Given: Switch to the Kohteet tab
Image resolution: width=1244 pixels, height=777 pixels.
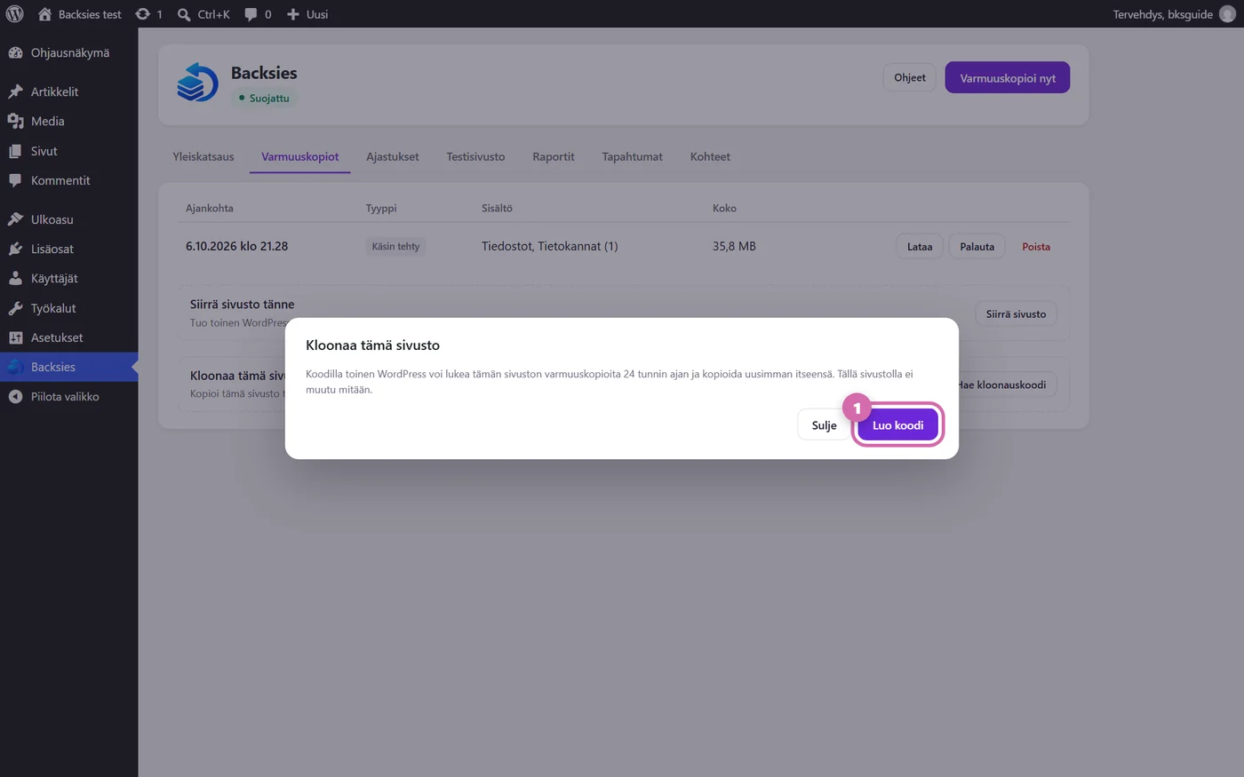Looking at the screenshot, I should pos(710,157).
